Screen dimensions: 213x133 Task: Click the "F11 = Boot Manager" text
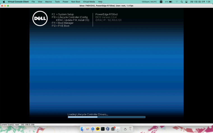point(62,23)
